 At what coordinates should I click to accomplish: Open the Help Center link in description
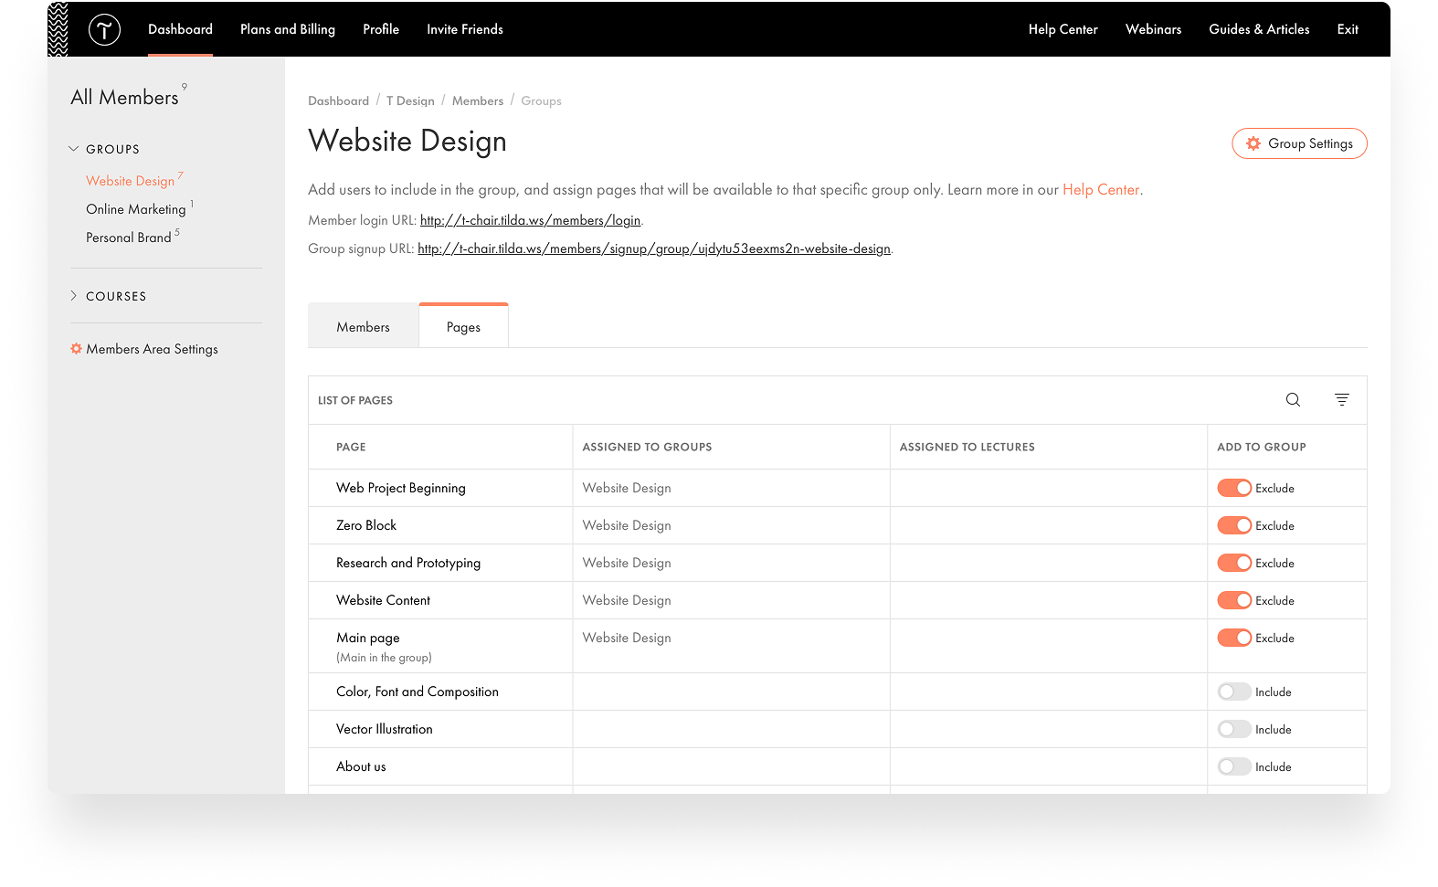(1100, 190)
